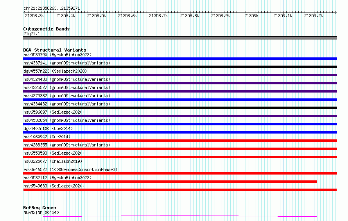Click ruler position 21358.3k
Image resolution: width=348 pixels, height=221 pixels.
click(x=35, y=16)
